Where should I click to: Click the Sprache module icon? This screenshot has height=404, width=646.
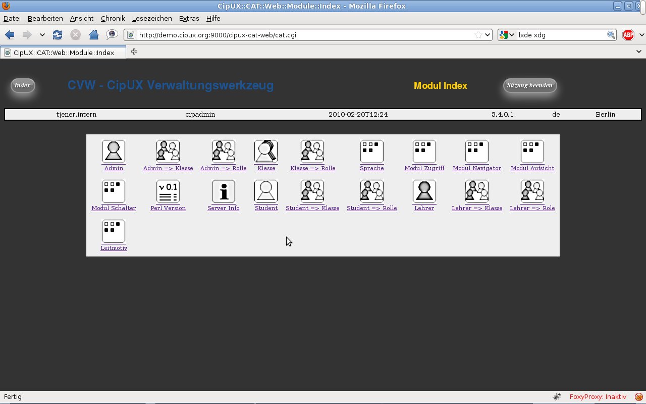coord(372,151)
